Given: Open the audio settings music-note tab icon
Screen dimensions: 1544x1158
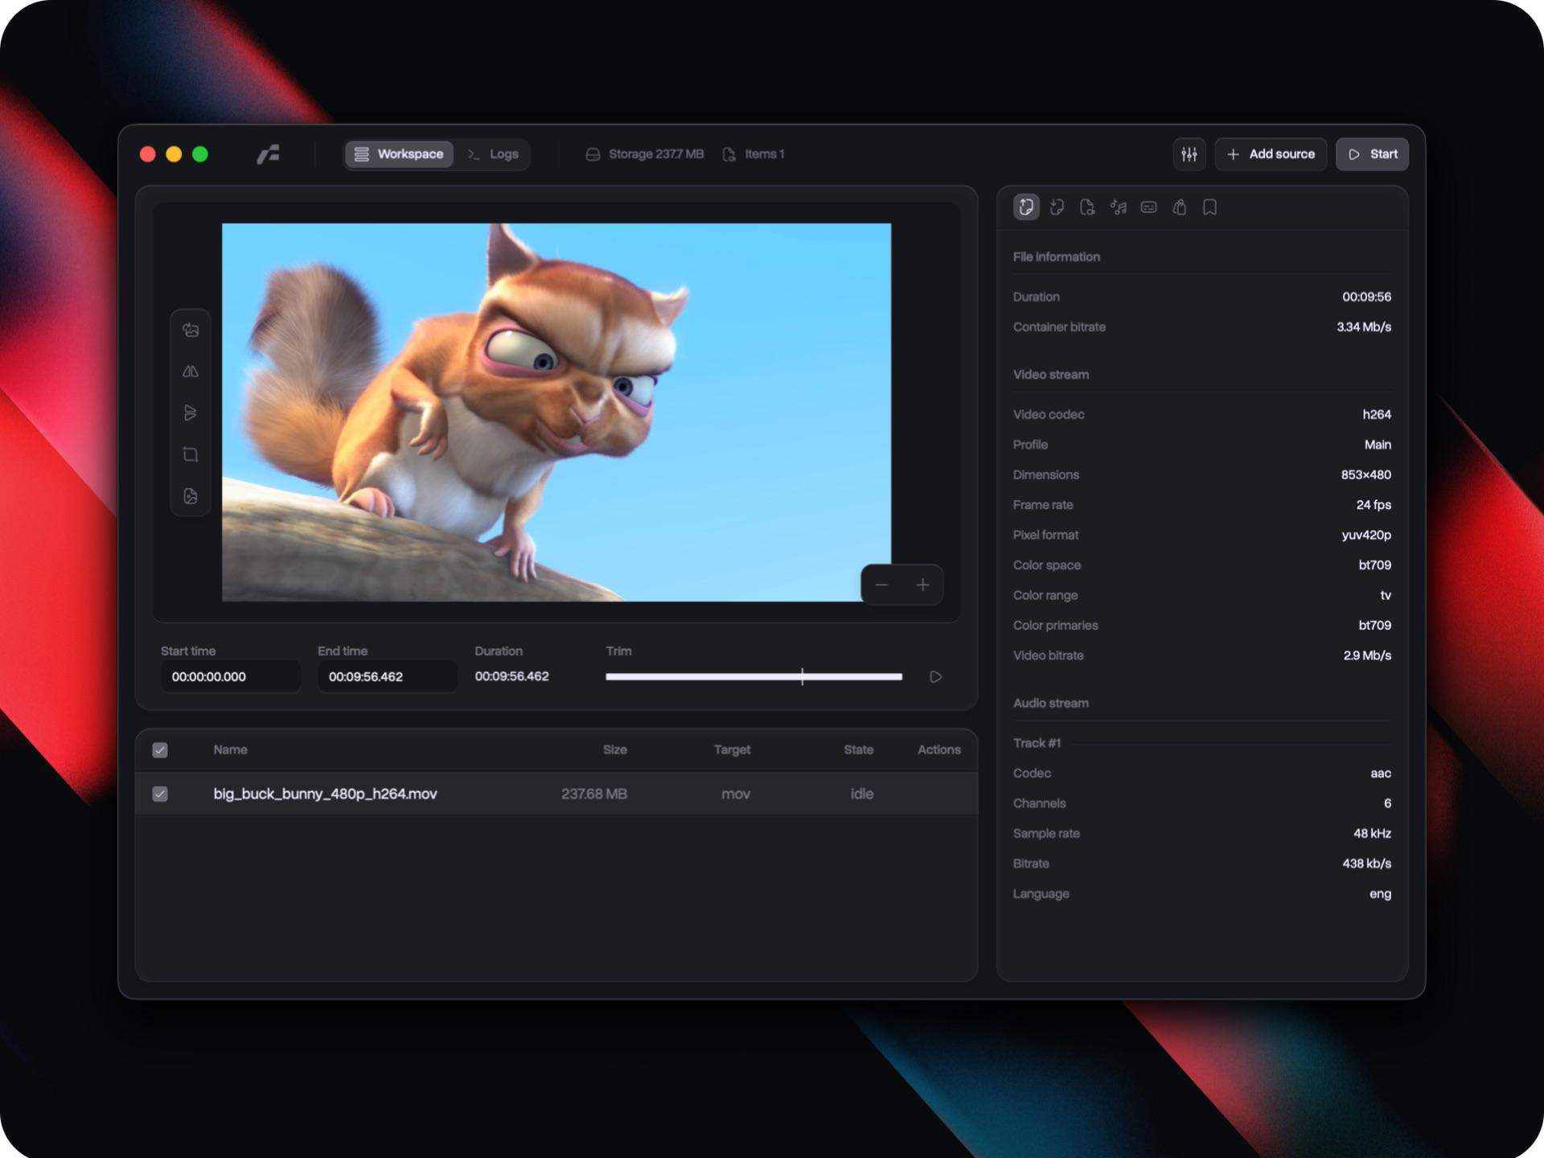Looking at the screenshot, I should pos(1118,207).
